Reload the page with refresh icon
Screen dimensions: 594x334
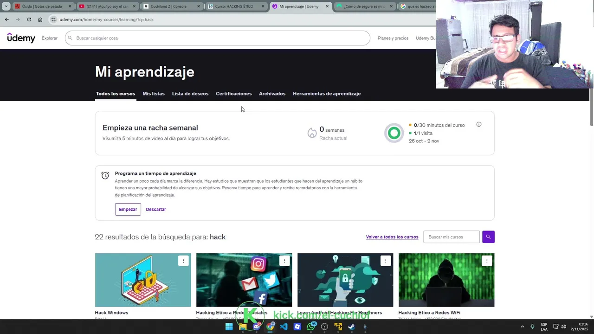pos(29,19)
